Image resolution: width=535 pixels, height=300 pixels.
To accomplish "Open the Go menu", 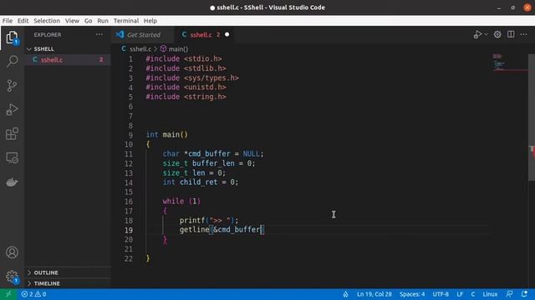I will (88, 21).
